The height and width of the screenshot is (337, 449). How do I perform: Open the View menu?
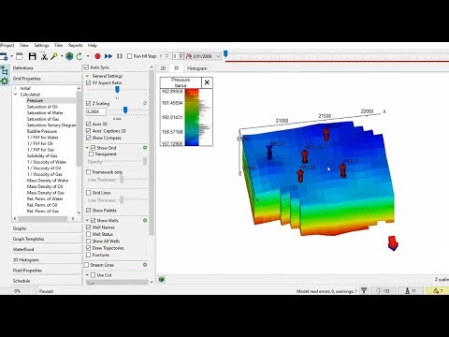coord(24,45)
